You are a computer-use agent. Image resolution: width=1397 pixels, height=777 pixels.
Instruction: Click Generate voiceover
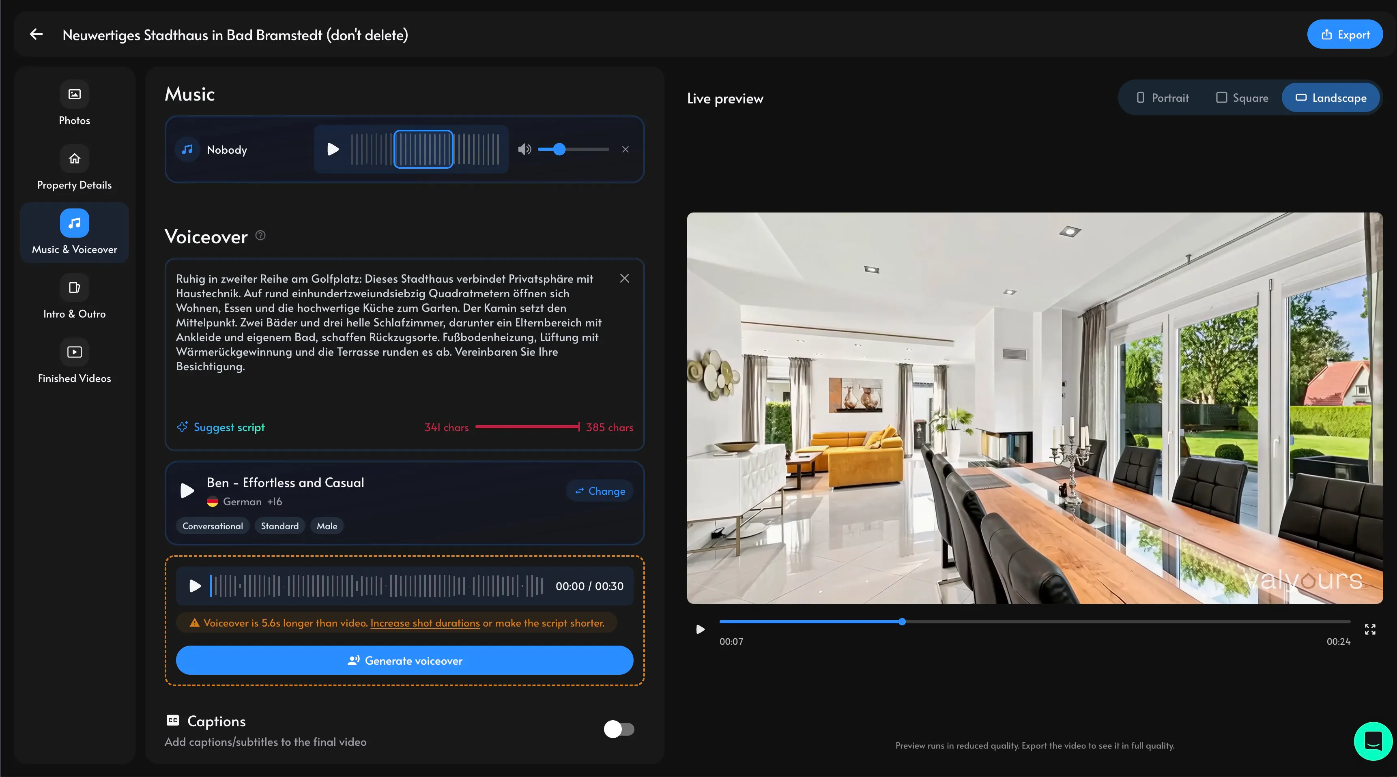[x=404, y=661]
